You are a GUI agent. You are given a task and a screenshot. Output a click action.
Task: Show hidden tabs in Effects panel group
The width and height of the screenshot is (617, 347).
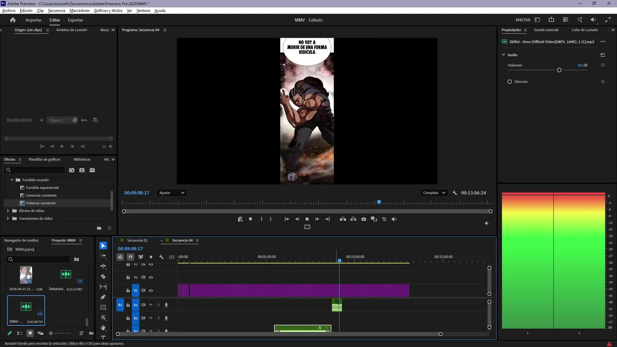tap(113, 159)
